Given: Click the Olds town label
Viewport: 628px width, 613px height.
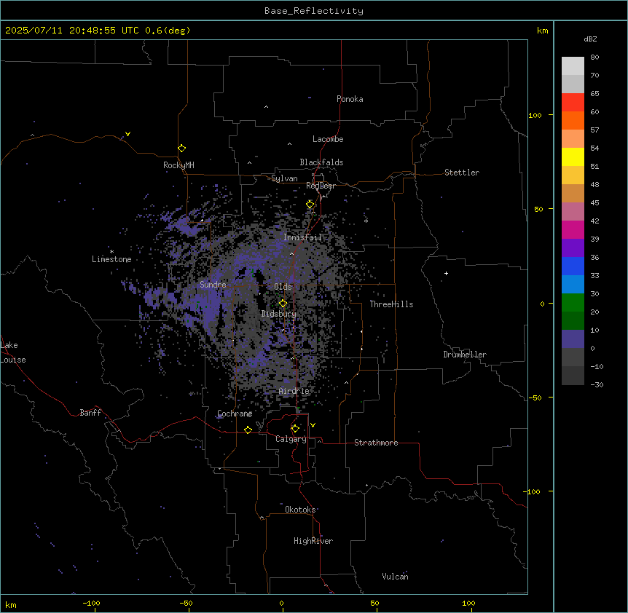Looking at the screenshot, I should tap(283, 287).
